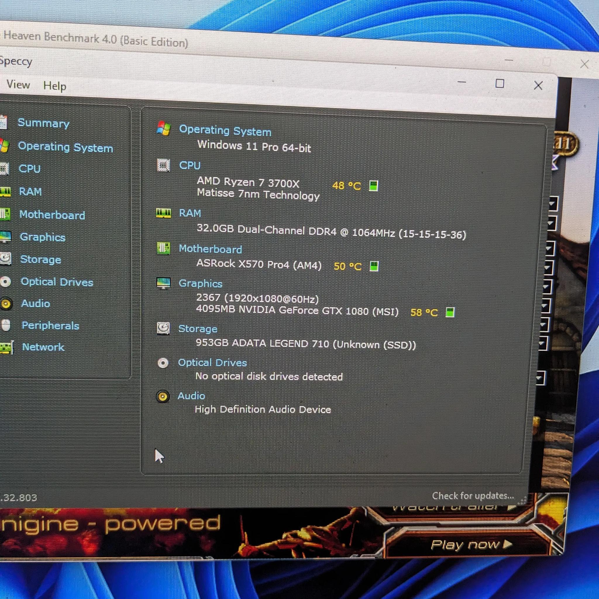Select the Storage drive icon in the sidebar
This screenshot has height=599, width=599.
pos(5,259)
